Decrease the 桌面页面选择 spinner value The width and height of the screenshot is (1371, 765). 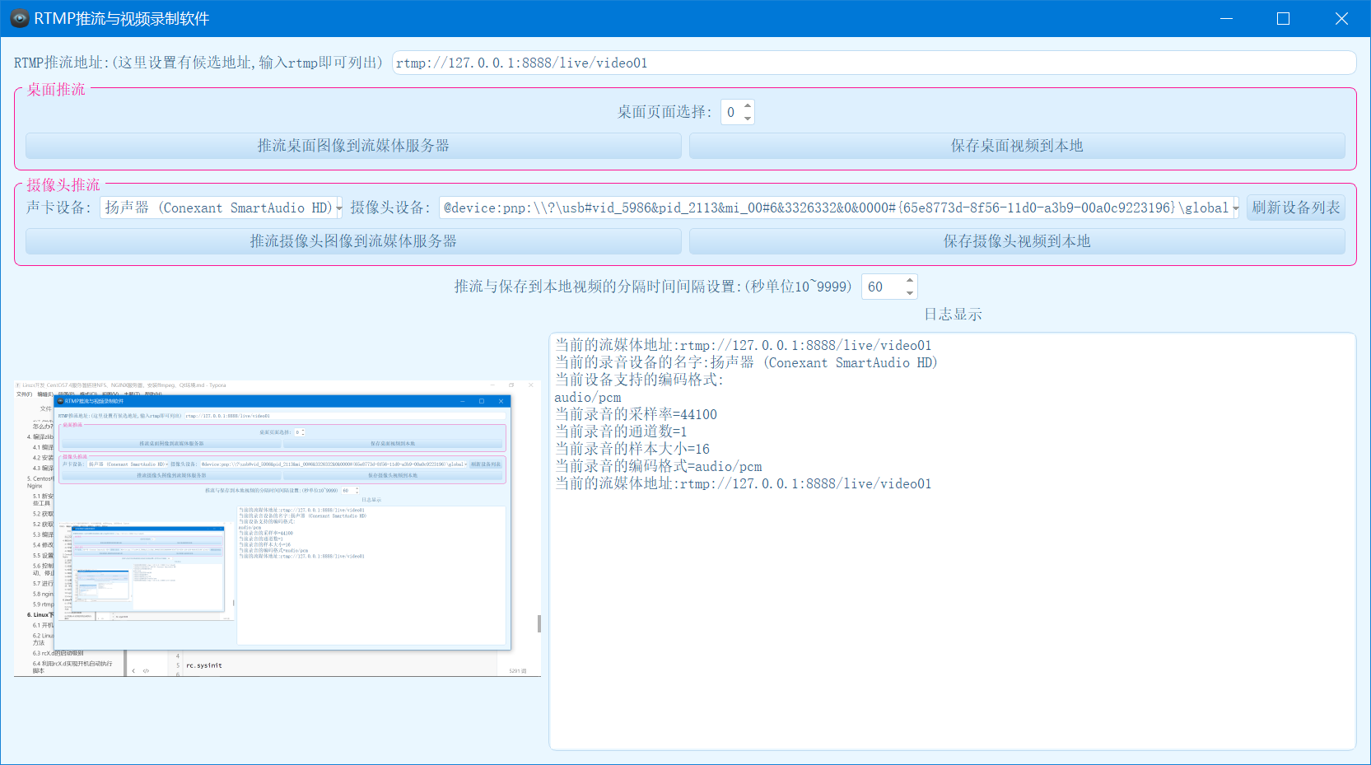coord(748,118)
